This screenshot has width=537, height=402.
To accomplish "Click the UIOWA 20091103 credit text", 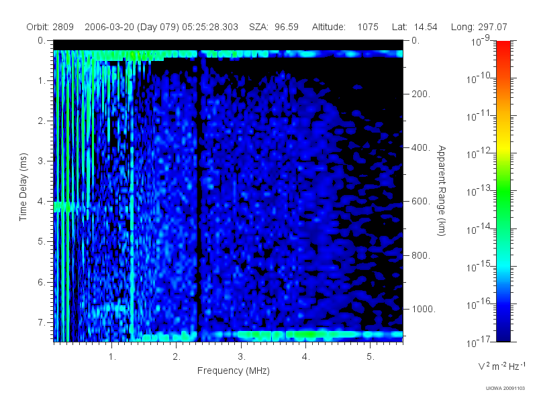I will (505, 388).
